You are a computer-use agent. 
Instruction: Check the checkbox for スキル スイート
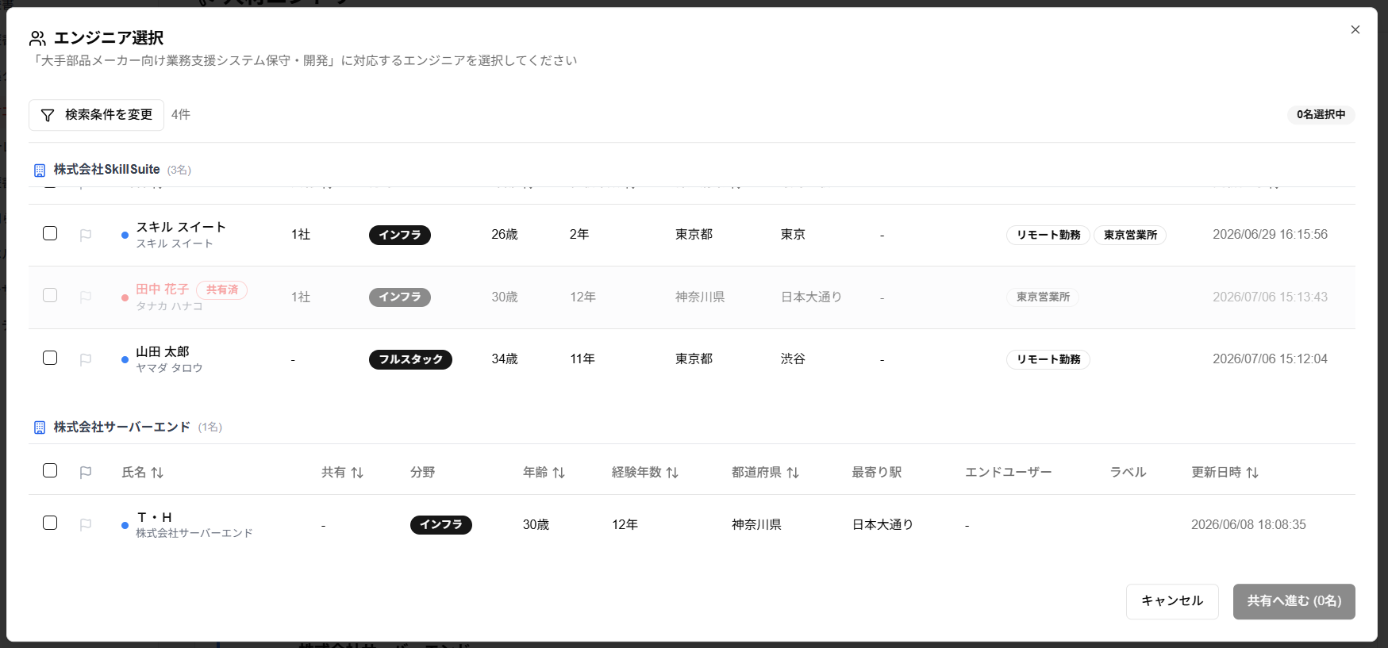[x=50, y=233]
